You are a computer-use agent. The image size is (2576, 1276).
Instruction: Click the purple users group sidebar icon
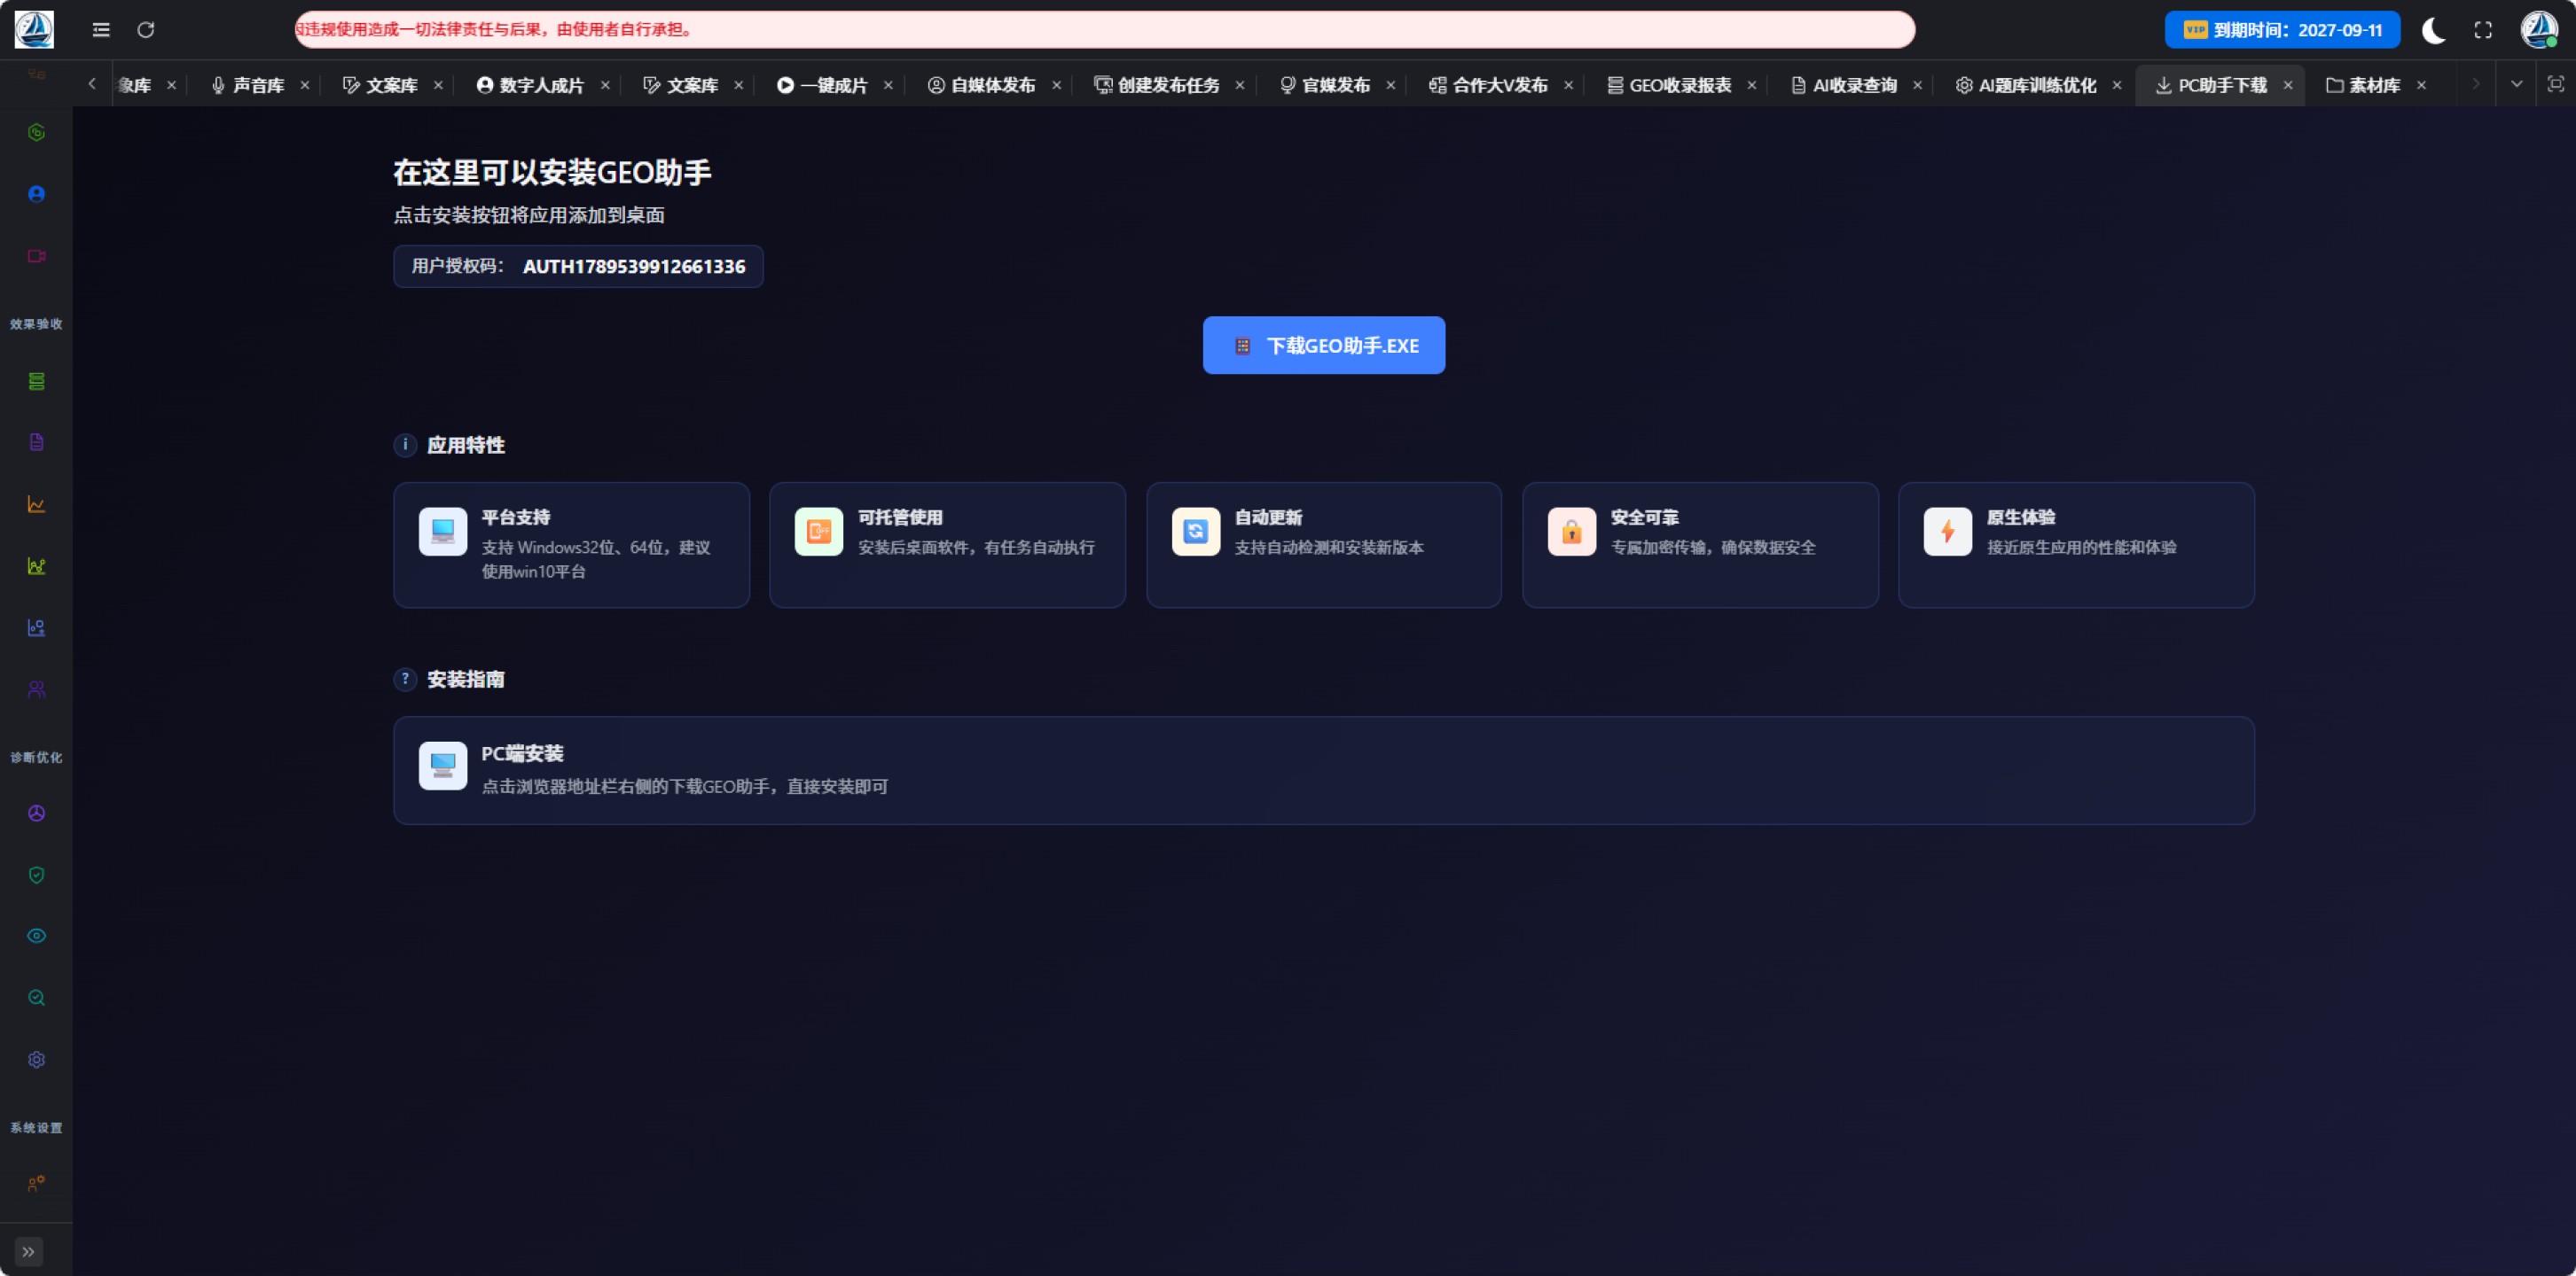click(36, 689)
